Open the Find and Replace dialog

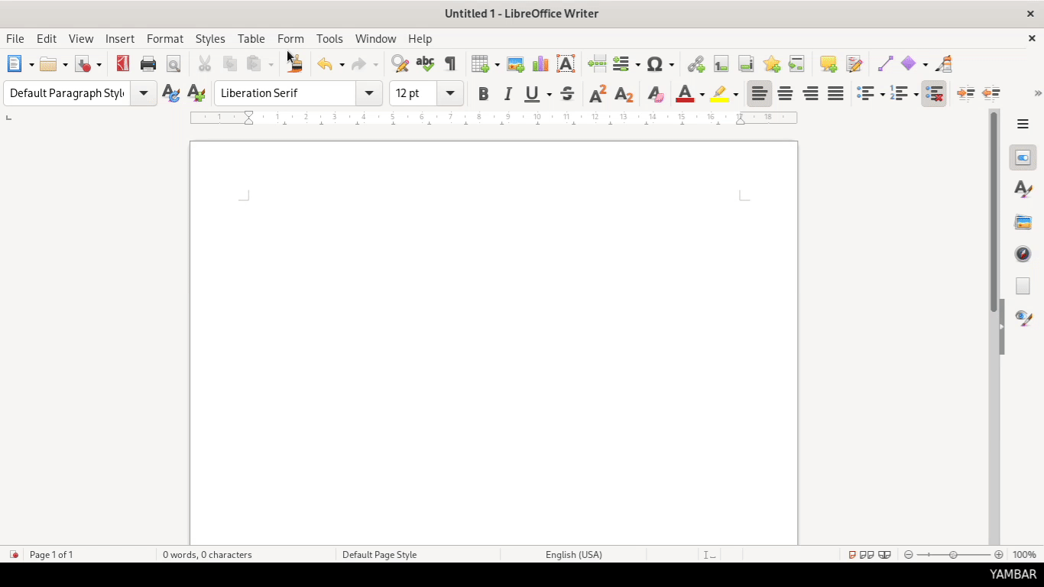point(400,63)
